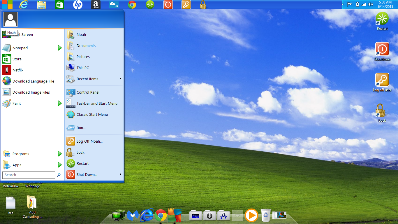The height and width of the screenshot is (224, 398).
Task: Choose Log Off Noah... in the Start menu
Action: coord(94,141)
